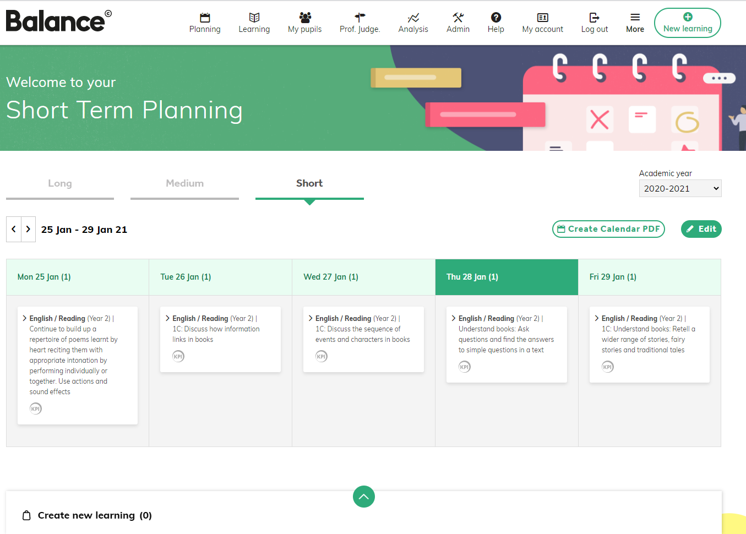Open the Learning book icon

click(x=254, y=18)
